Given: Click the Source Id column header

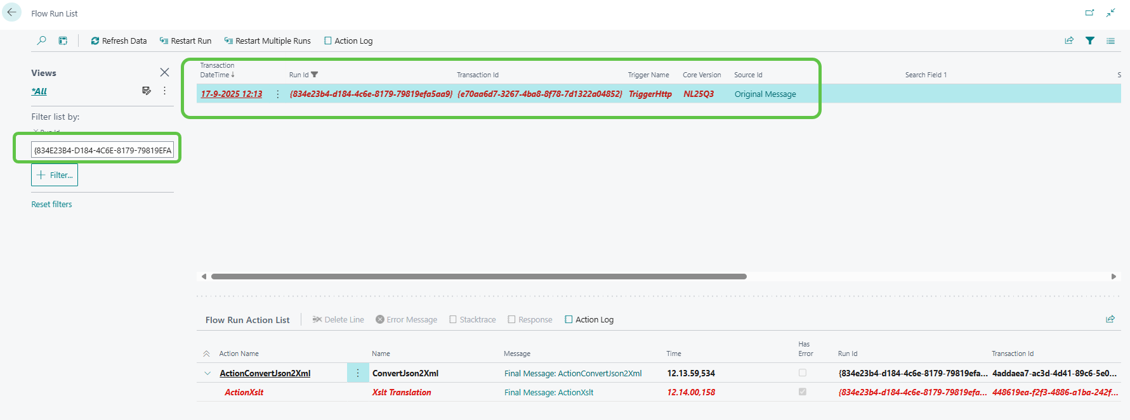Looking at the screenshot, I should 748,75.
